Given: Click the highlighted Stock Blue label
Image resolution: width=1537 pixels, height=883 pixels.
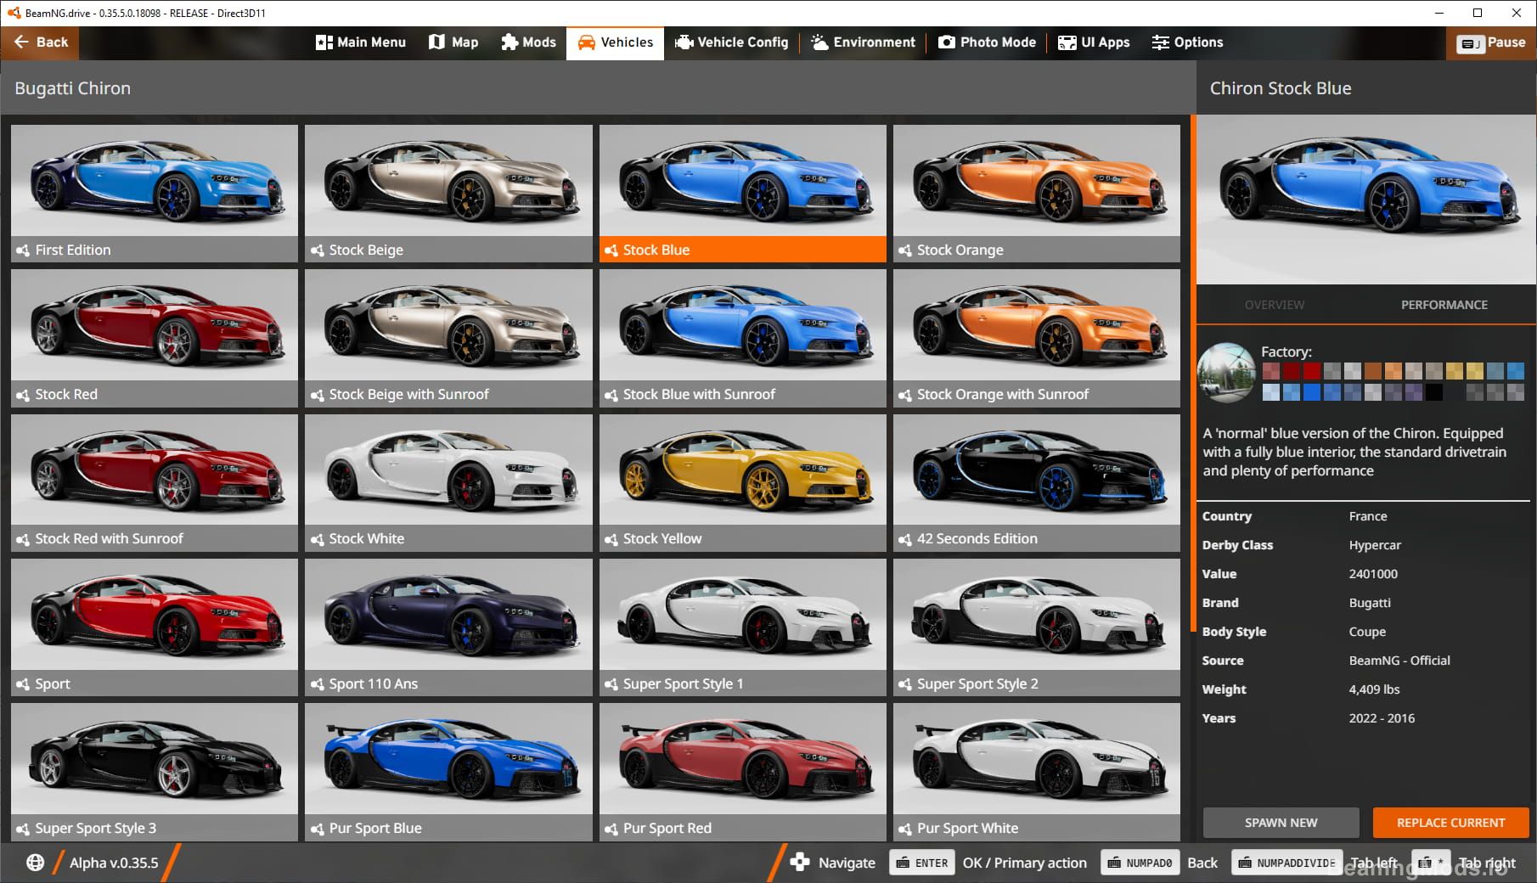Looking at the screenshot, I should [743, 250].
